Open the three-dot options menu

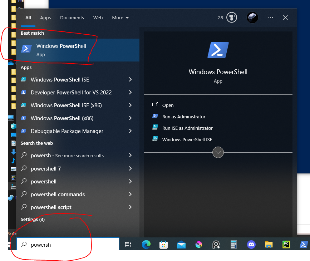pos(270,18)
